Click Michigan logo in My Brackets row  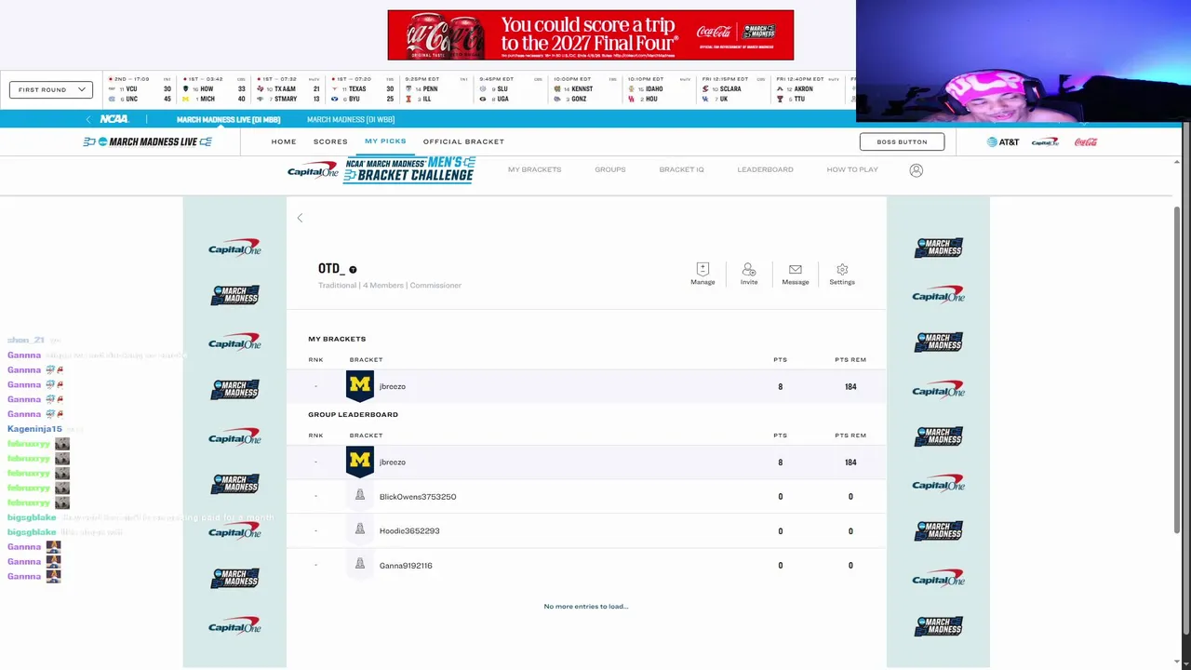(360, 386)
